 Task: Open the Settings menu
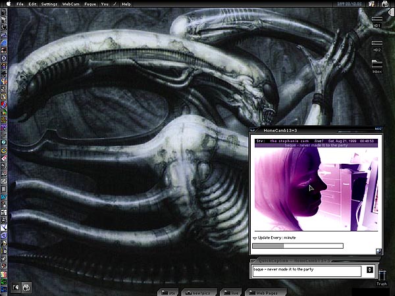tap(49, 4)
